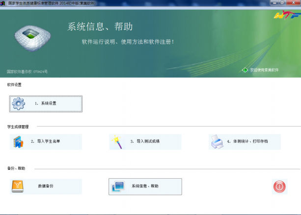Click the magic wand icon for importing test scores
Viewport: 301px width, 215px height.
point(117,142)
